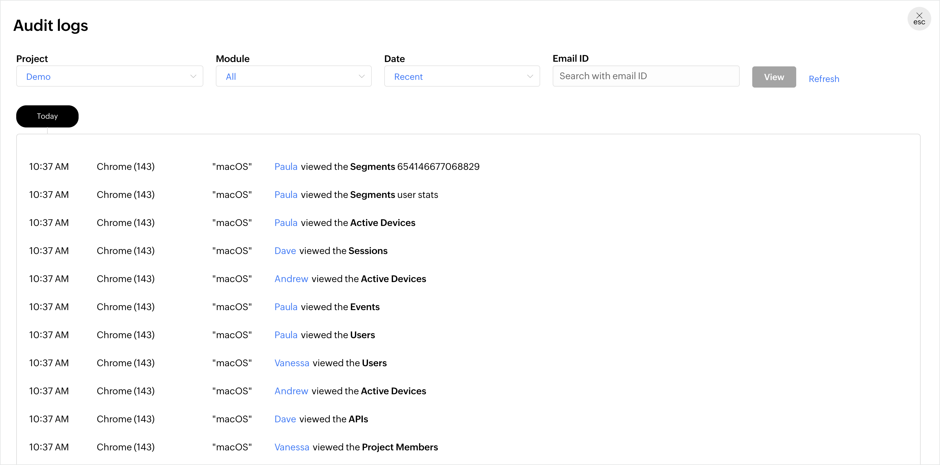Image resolution: width=940 pixels, height=465 pixels.
Task: Click Paula in the Segments user stats row
Action: [285, 195]
